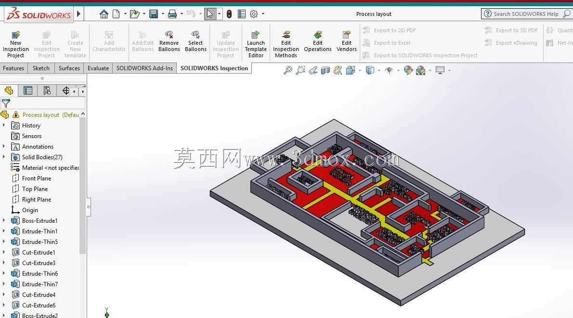
Task: Click Select Balloons tool
Action: point(195,40)
